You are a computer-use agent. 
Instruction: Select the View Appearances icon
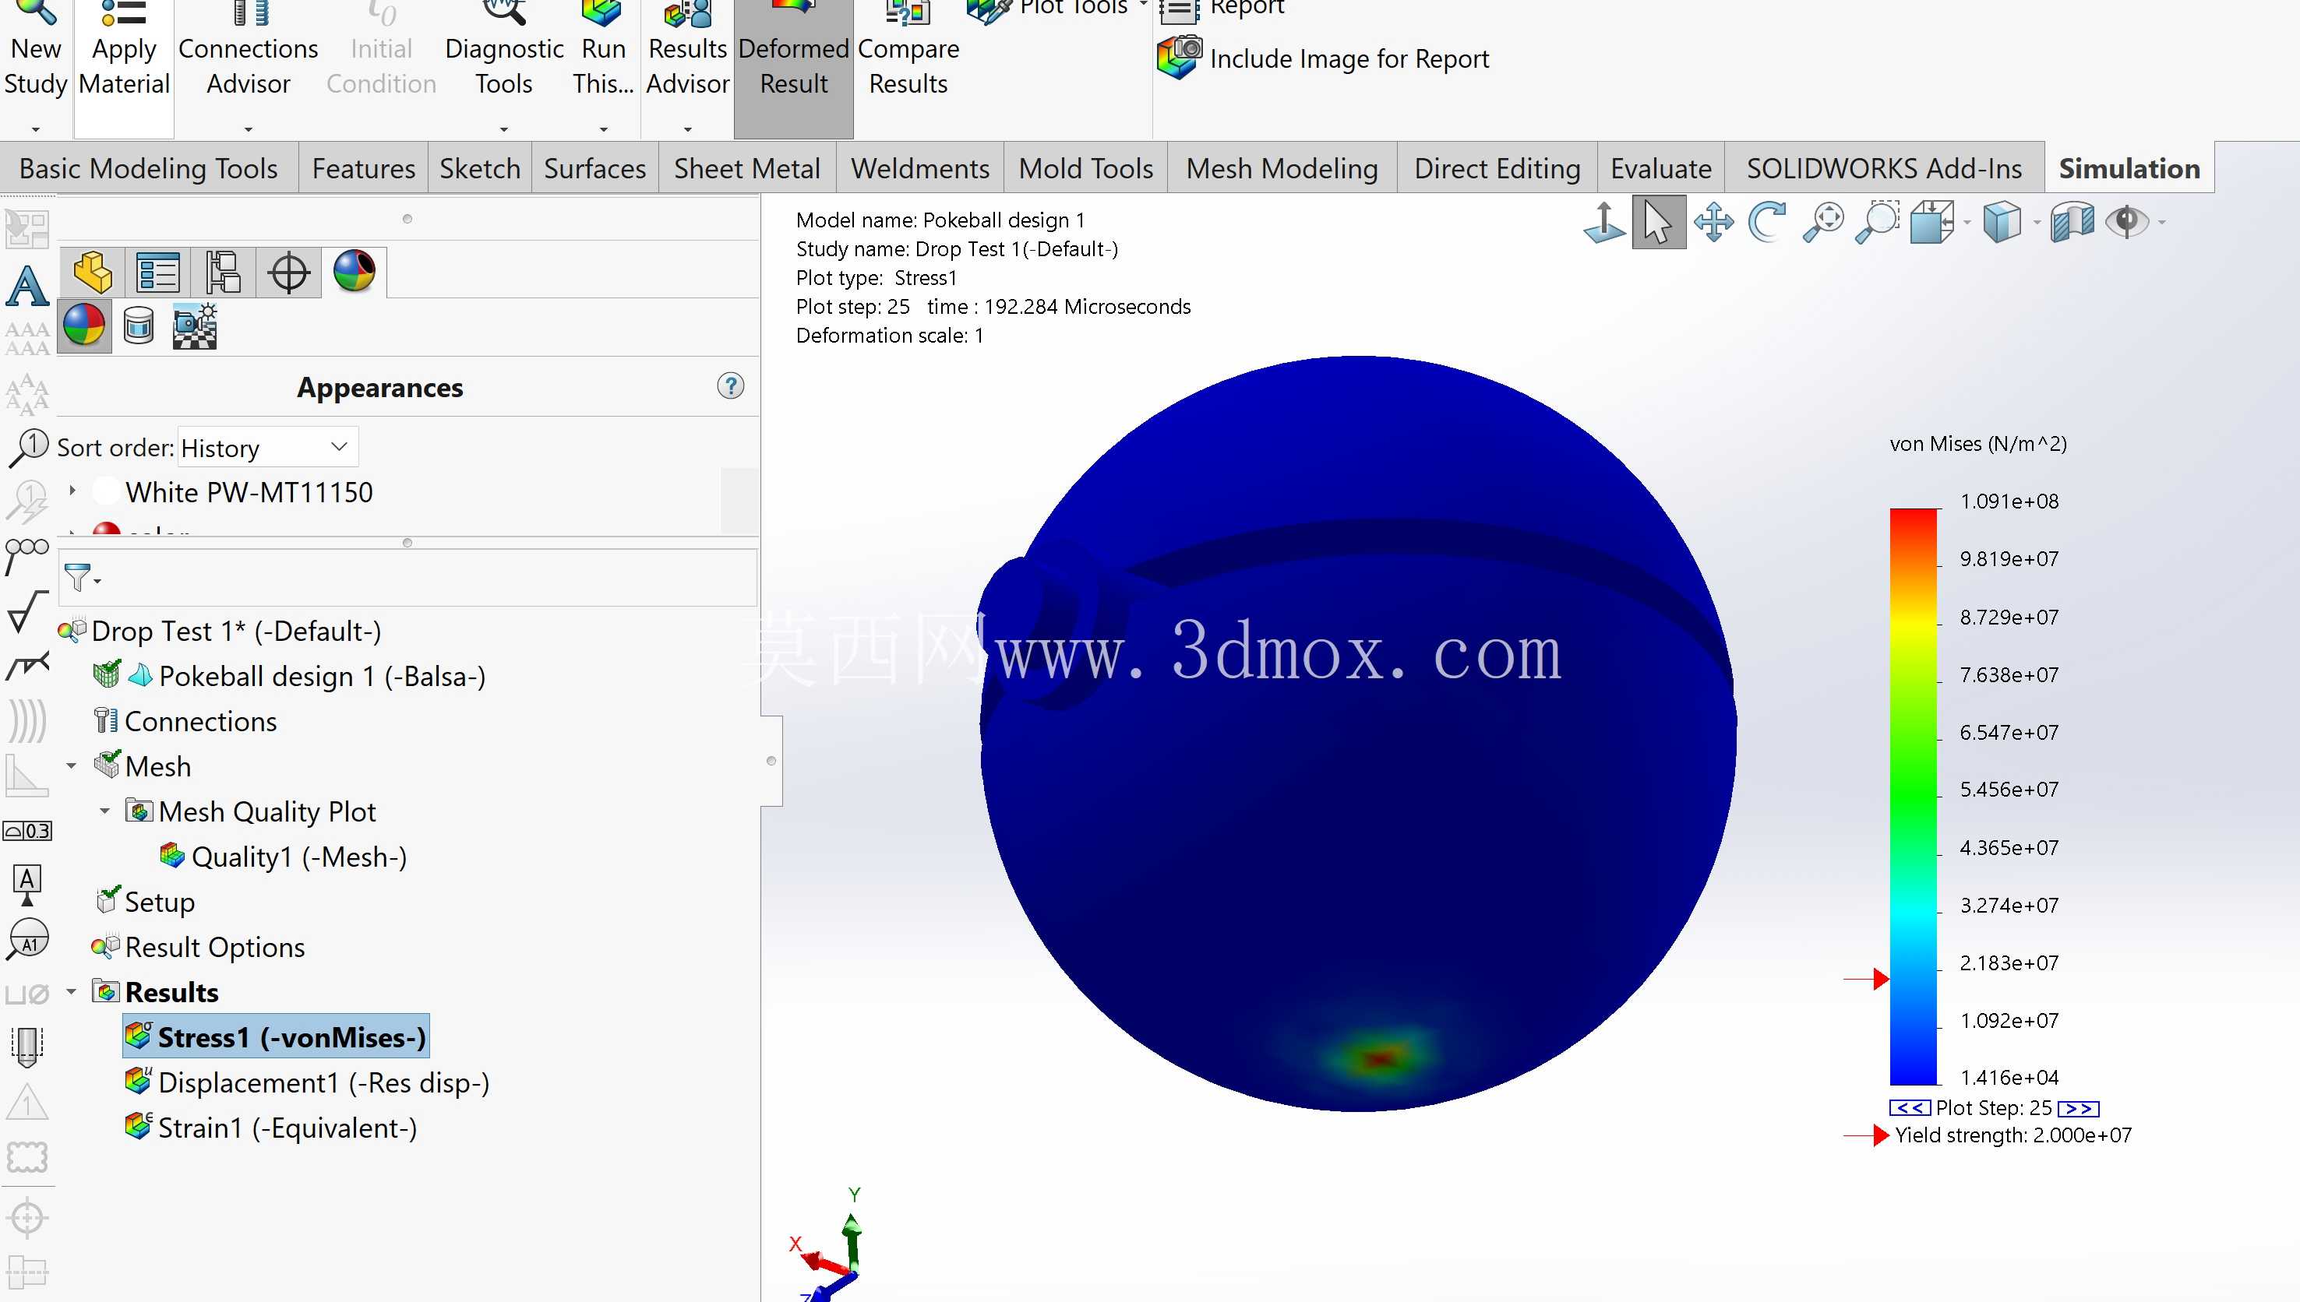click(x=84, y=325)
